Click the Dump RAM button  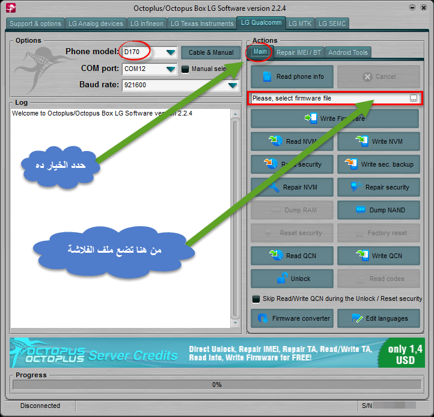[292, 210]
